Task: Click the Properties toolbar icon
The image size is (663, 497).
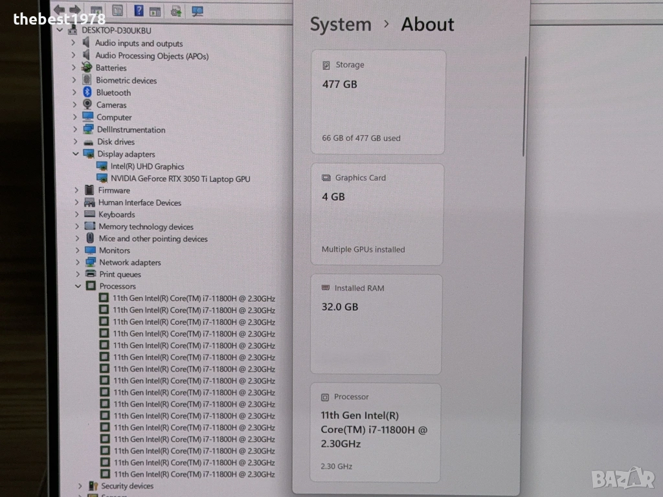Action: coord(117,10)
